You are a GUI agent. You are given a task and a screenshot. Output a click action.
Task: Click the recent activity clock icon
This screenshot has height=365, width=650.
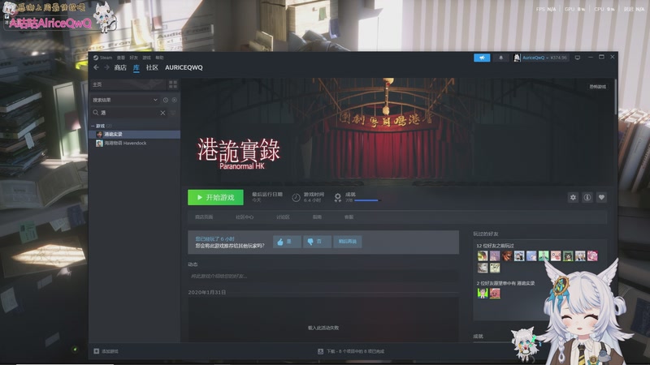coord(166,100)
